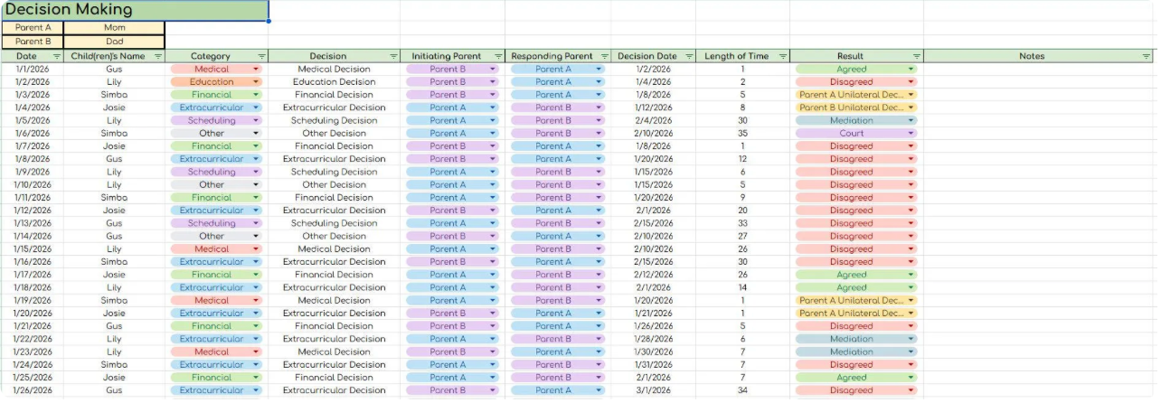
Task: Open the Education category dropdown for Lily on 1/2/2026
Action: [256, 82]
